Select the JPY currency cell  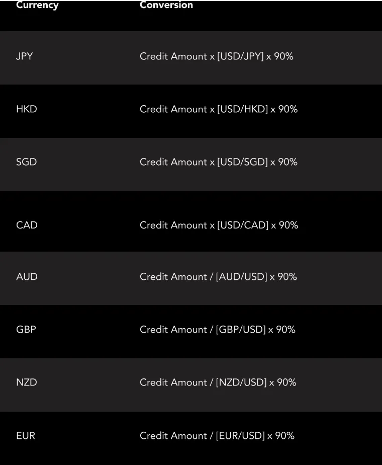tap(25, 56)
